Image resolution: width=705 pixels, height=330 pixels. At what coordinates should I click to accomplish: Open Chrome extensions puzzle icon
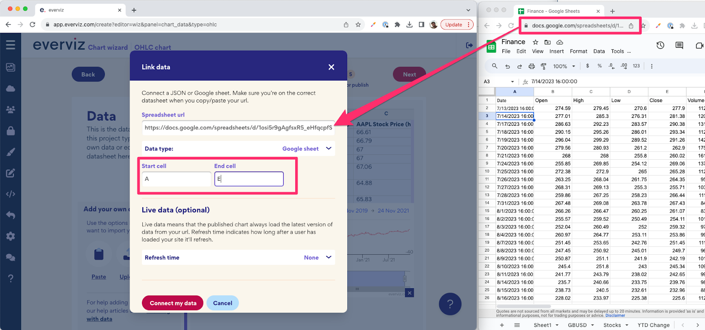tap(397, 25)
